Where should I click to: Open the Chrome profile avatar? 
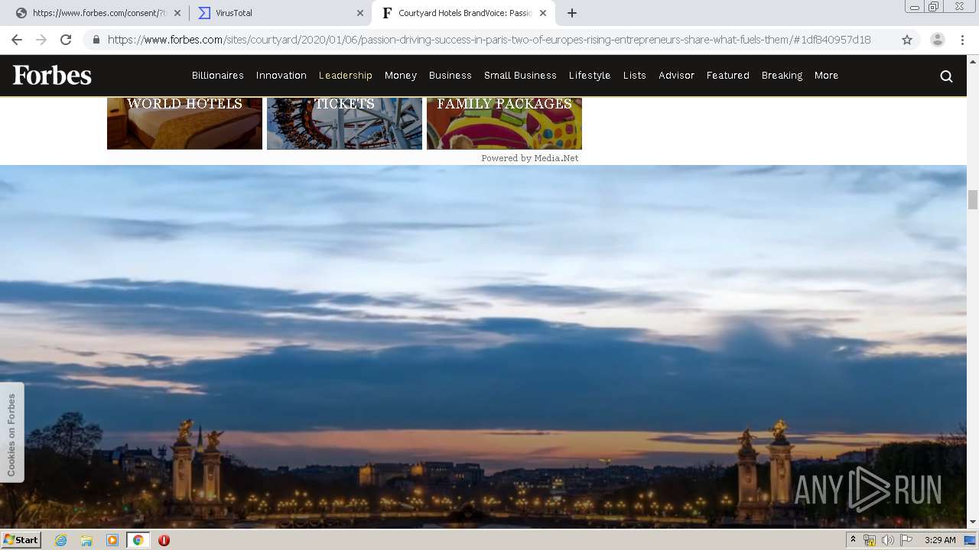click(938, 40)
